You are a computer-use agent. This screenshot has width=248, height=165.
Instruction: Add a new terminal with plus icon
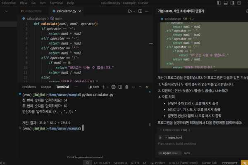click(103, 87)
